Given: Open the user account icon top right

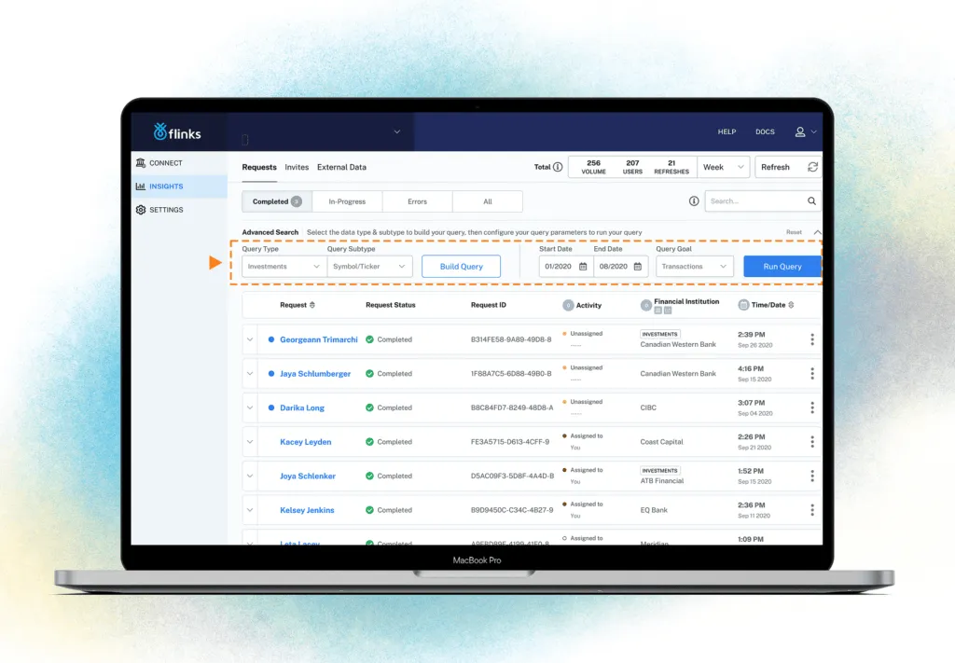Looking at the screenshot, I should (x=801, y=131).
